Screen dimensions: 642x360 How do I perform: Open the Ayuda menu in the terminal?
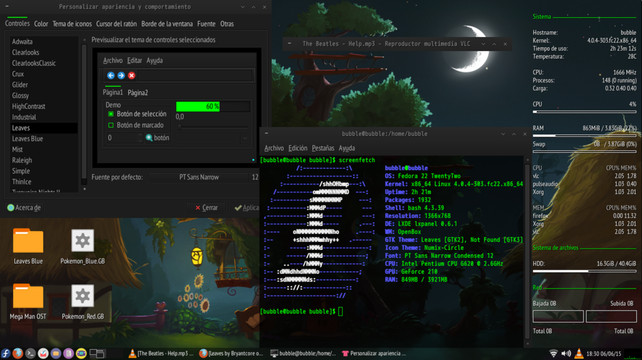[347, 148]
